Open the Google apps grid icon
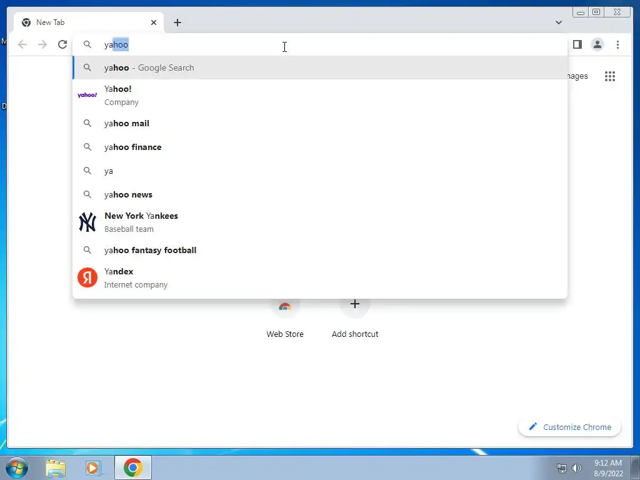This screenshot has width=640, height=480. tap(610, 76)
